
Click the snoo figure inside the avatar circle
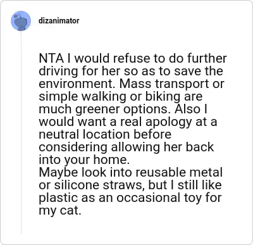(x=21, y=22)
